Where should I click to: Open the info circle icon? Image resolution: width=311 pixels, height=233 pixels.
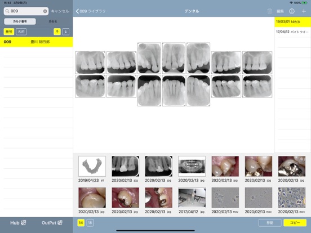point(292,11)
